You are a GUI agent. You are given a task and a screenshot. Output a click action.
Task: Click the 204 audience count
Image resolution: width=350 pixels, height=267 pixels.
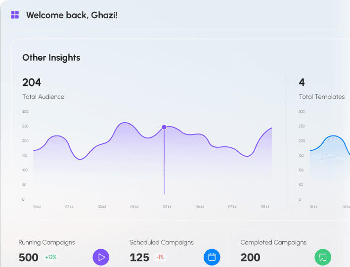[32, 83]
